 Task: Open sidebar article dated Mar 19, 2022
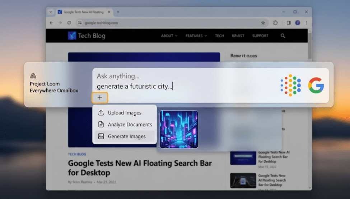point(274,157)
